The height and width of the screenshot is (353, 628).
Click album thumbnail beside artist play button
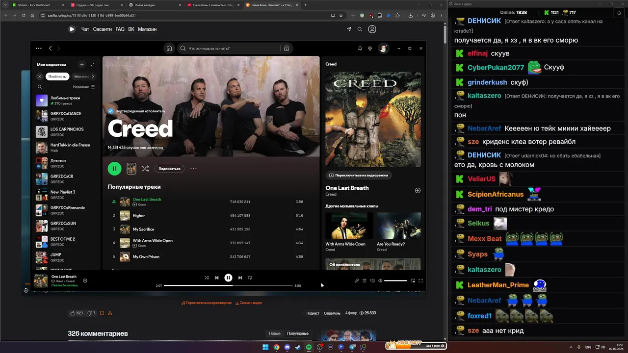click(x=131, y=169)
